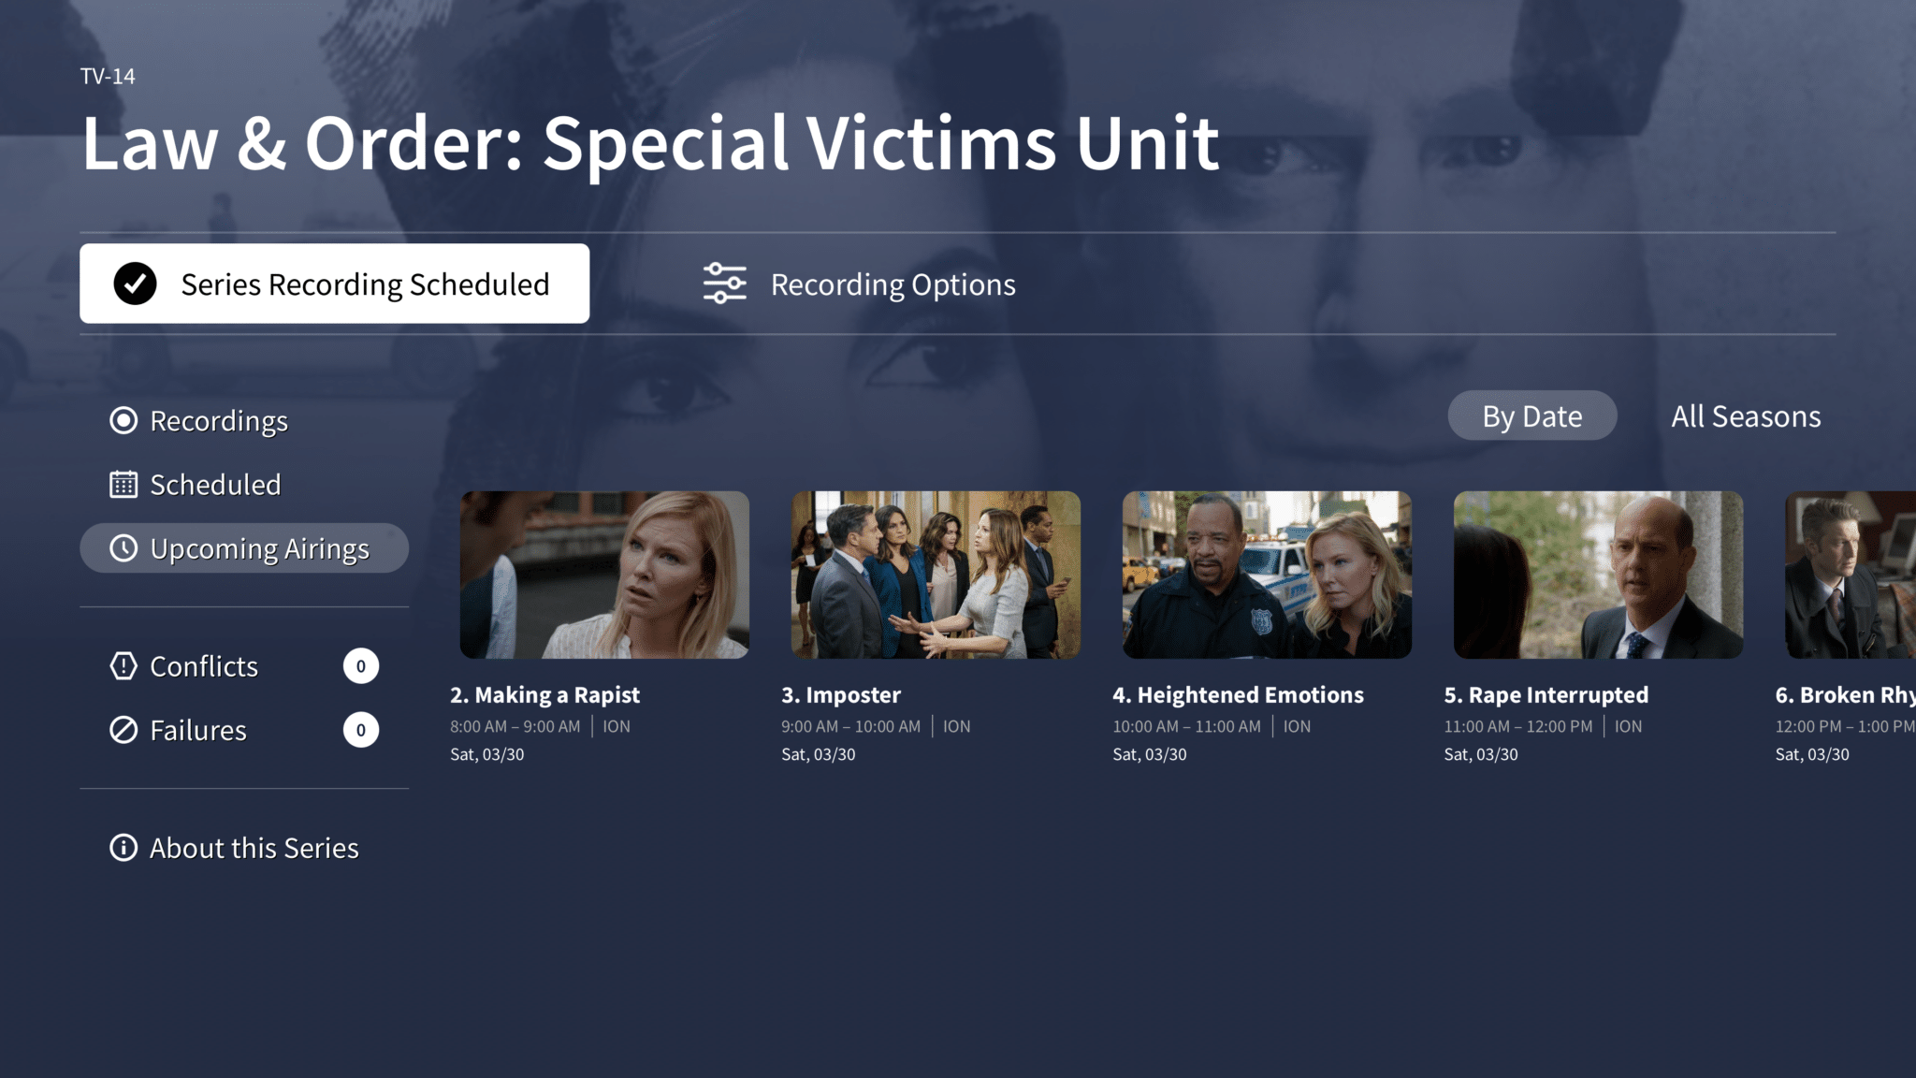Open the Conflicts count badge
Viewport: 1916px width, 1078px height.
tap(361, 666)
